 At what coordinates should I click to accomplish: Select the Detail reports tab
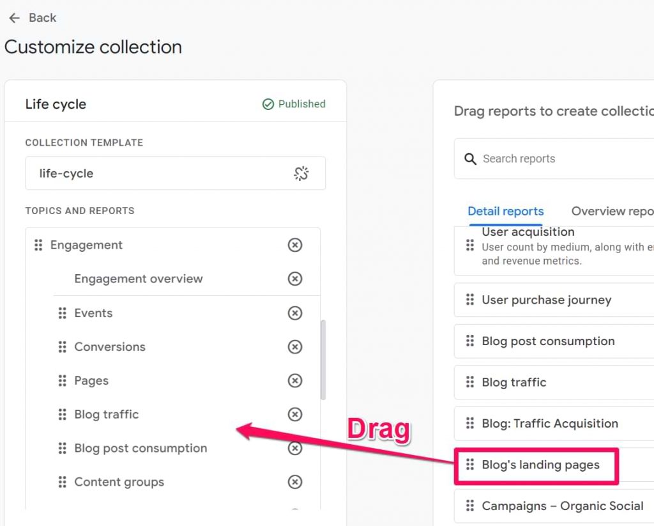(x=505, y=211)
